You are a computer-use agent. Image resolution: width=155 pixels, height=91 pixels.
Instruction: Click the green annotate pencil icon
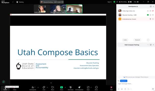click(x=4, y=82)
